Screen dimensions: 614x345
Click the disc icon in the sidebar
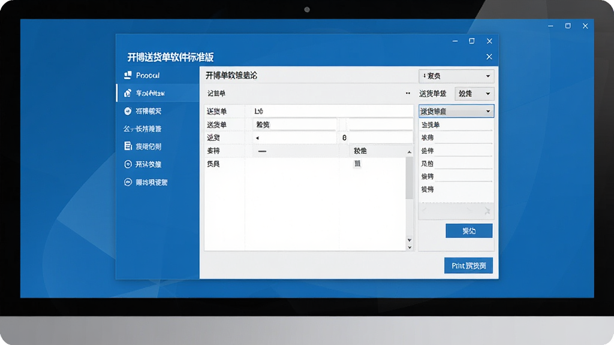(128, 111)
